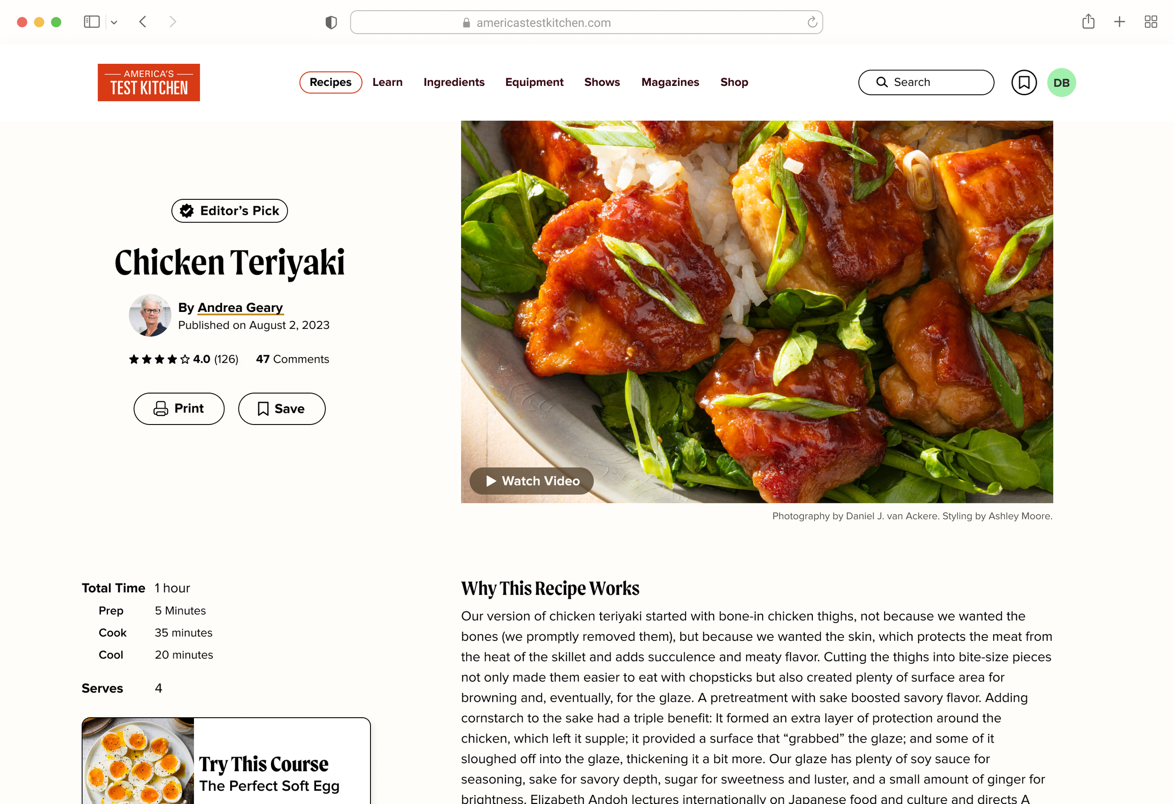Image resolution: width=1174 pixels, height=804 pixels.
Task: Click the America's Test Kitchen logo
Action: pos(148,82)
